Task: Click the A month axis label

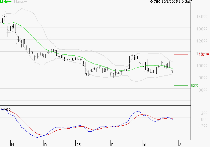Action: (x=180, y=145)
